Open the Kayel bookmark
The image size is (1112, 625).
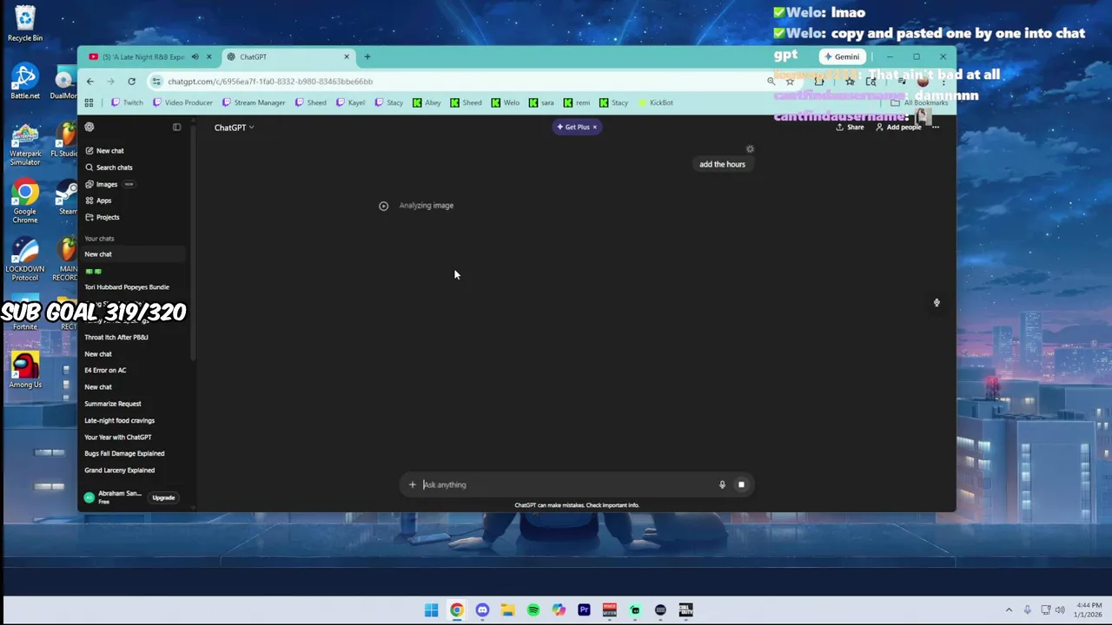click(x=351, y=102)
